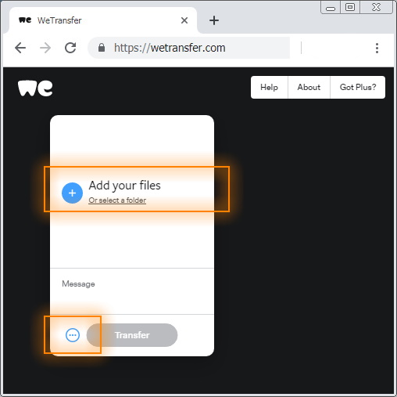This screenshot has height=397, width=397.
Task: Click the padlock site security icon
Action: 102,48
